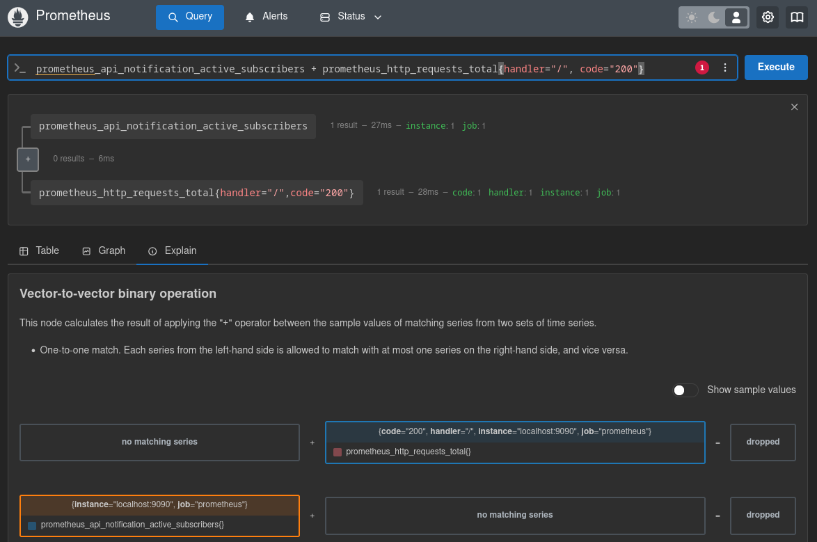The width and height of the screenshot is (817, 542).
Task: Close the query tree view panel
Action: (x=794, y=107)
